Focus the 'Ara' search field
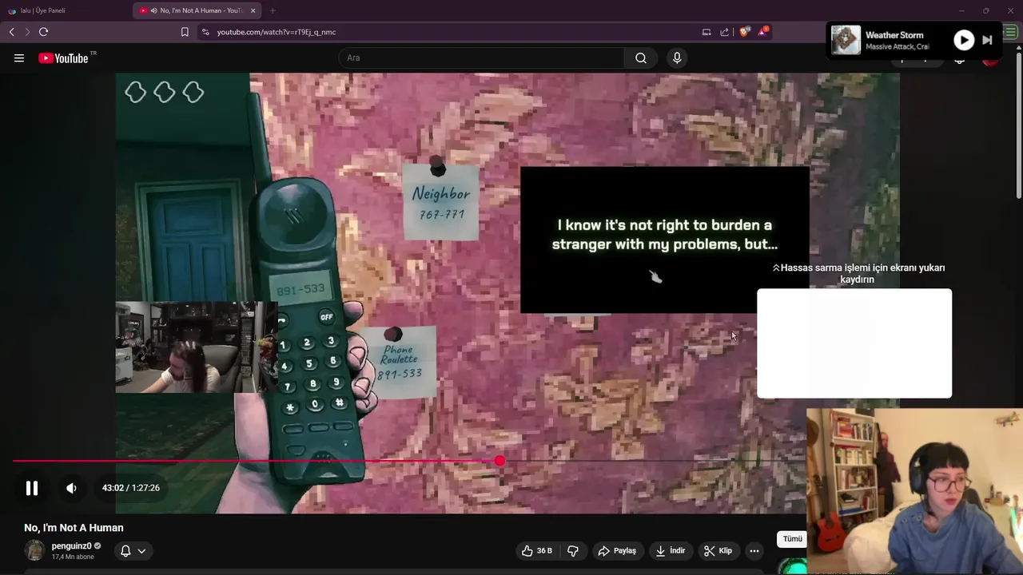 click(x=481, y=57)
